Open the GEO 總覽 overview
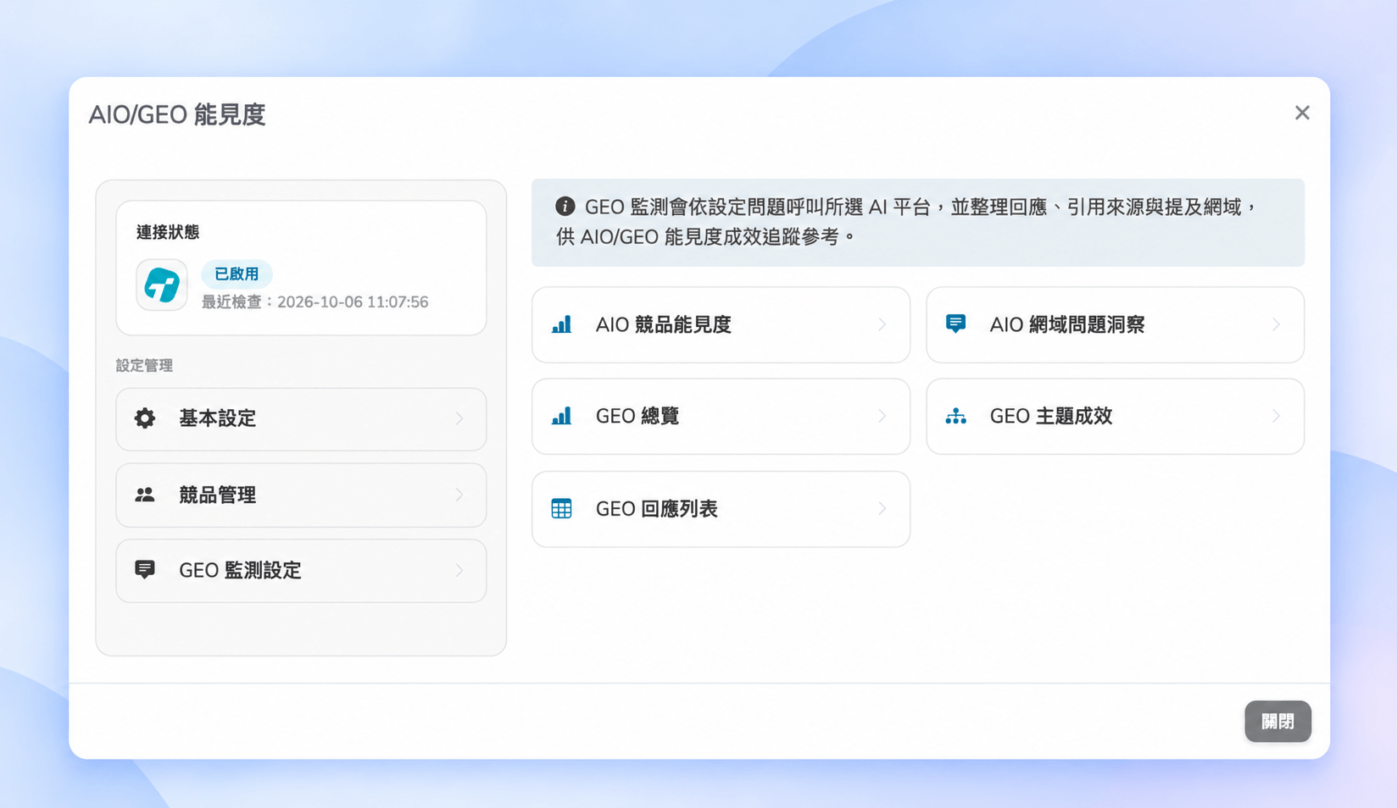The width and height of the screenshot is (1397, 808). click(x=721, y=416)
